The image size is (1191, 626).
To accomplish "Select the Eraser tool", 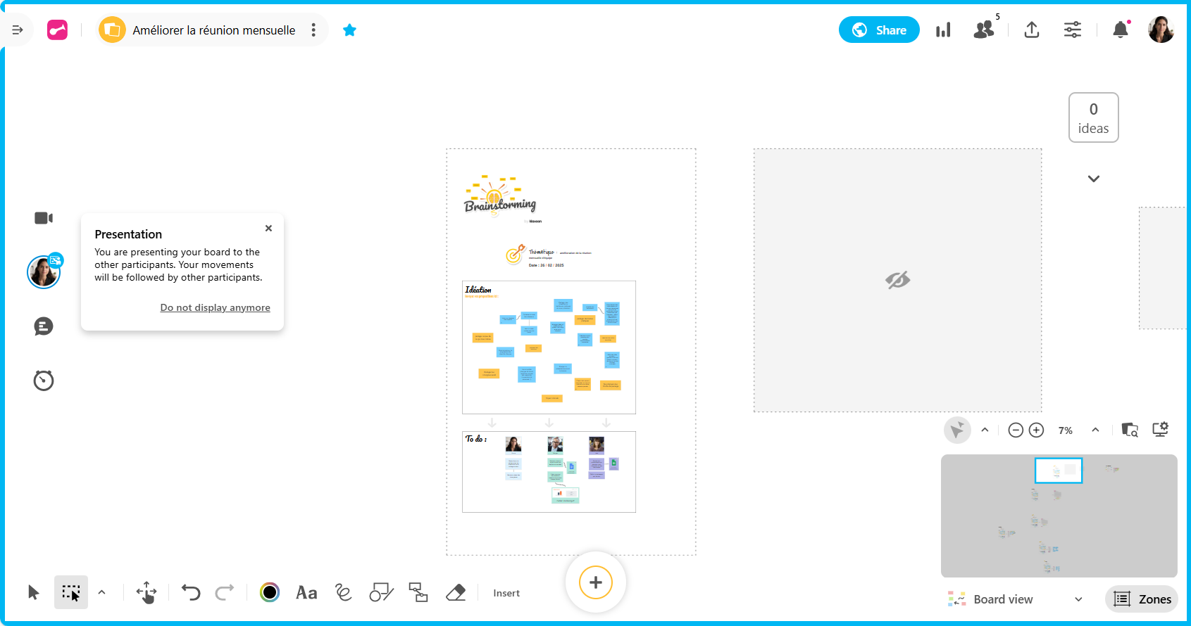I will [x=456, y=593].
